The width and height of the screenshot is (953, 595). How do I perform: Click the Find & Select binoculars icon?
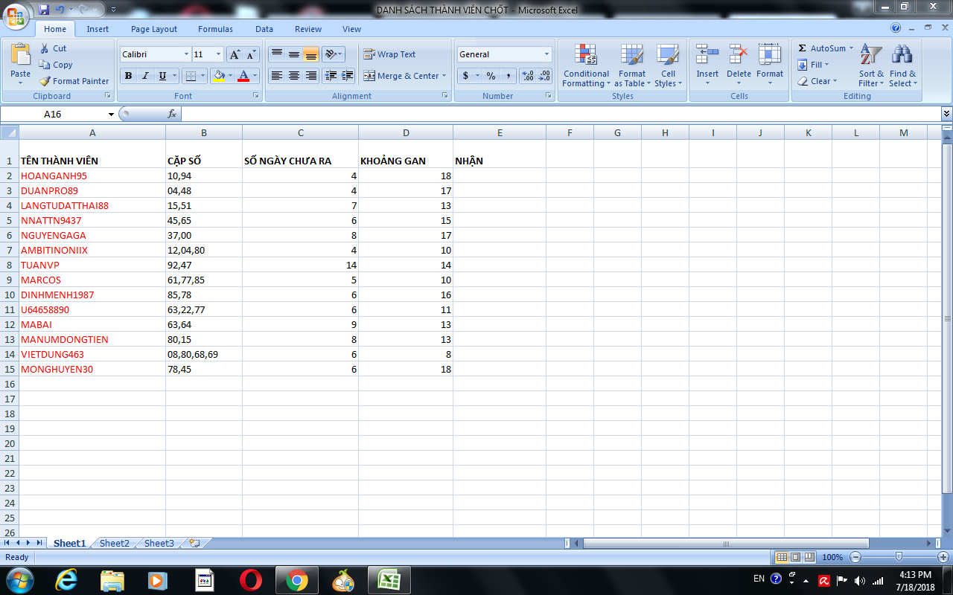(902, 56)
